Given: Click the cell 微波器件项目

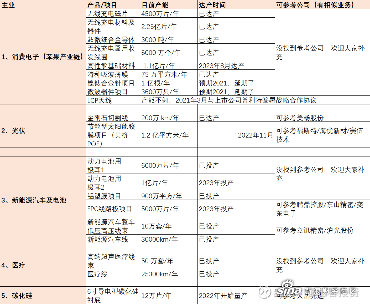Looking at the screenshot, I should pos(113,92).
